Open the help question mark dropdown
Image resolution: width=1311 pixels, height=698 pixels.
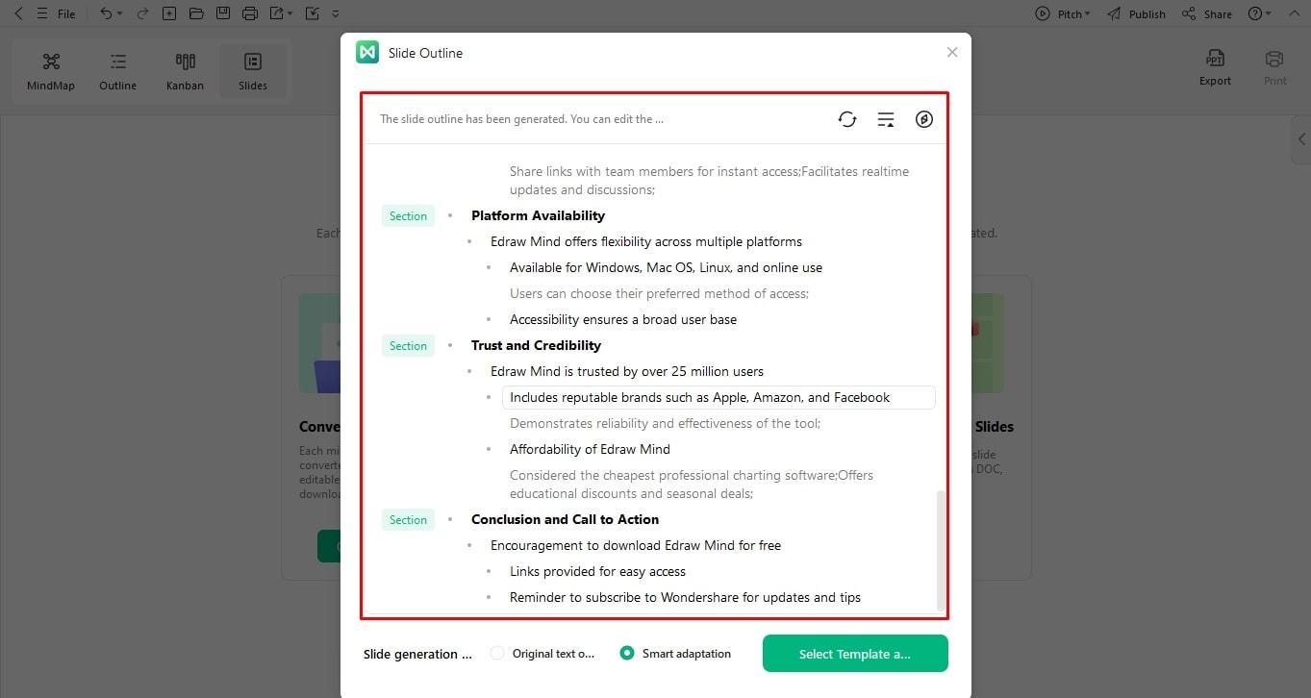click(x=1260, y=13)
